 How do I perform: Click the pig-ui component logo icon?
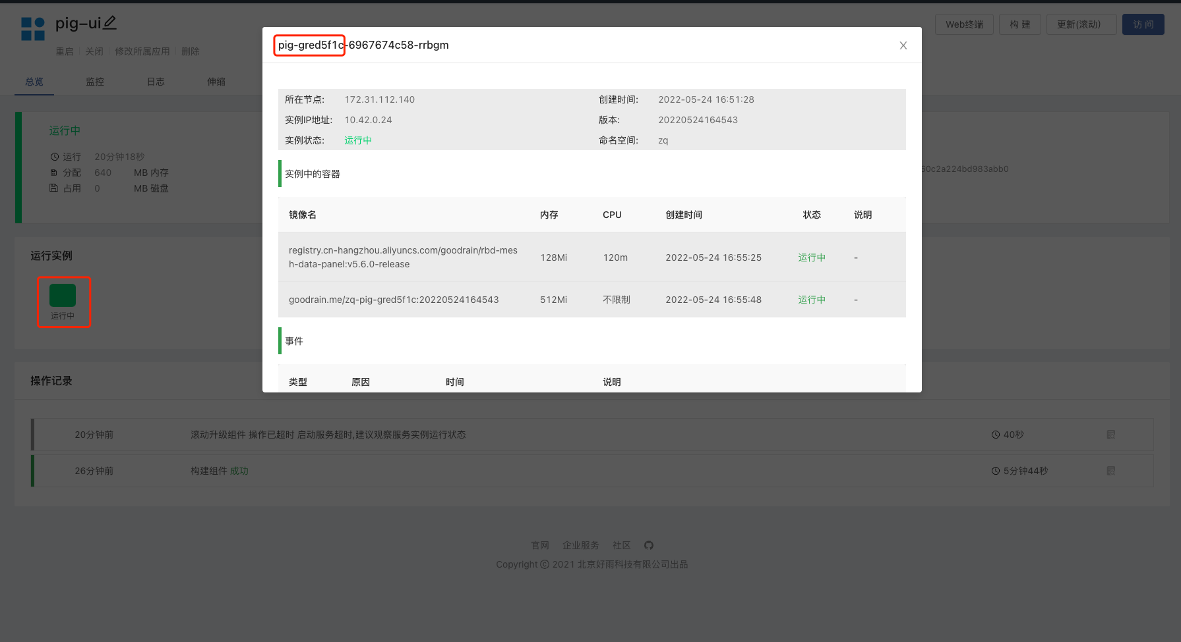pos(33,29)
